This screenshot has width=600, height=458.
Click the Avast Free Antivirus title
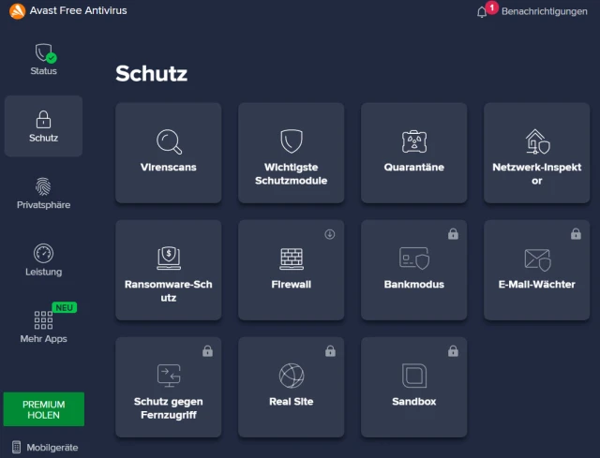click(79, 10)
